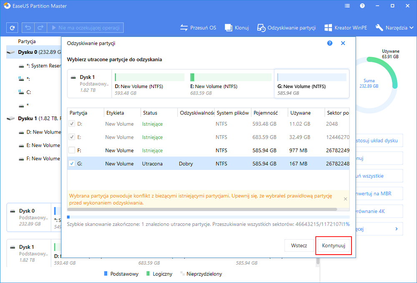417x283 pixels.
Task: Click 'Istniejące' status in F: row
Action: point(152,150)
